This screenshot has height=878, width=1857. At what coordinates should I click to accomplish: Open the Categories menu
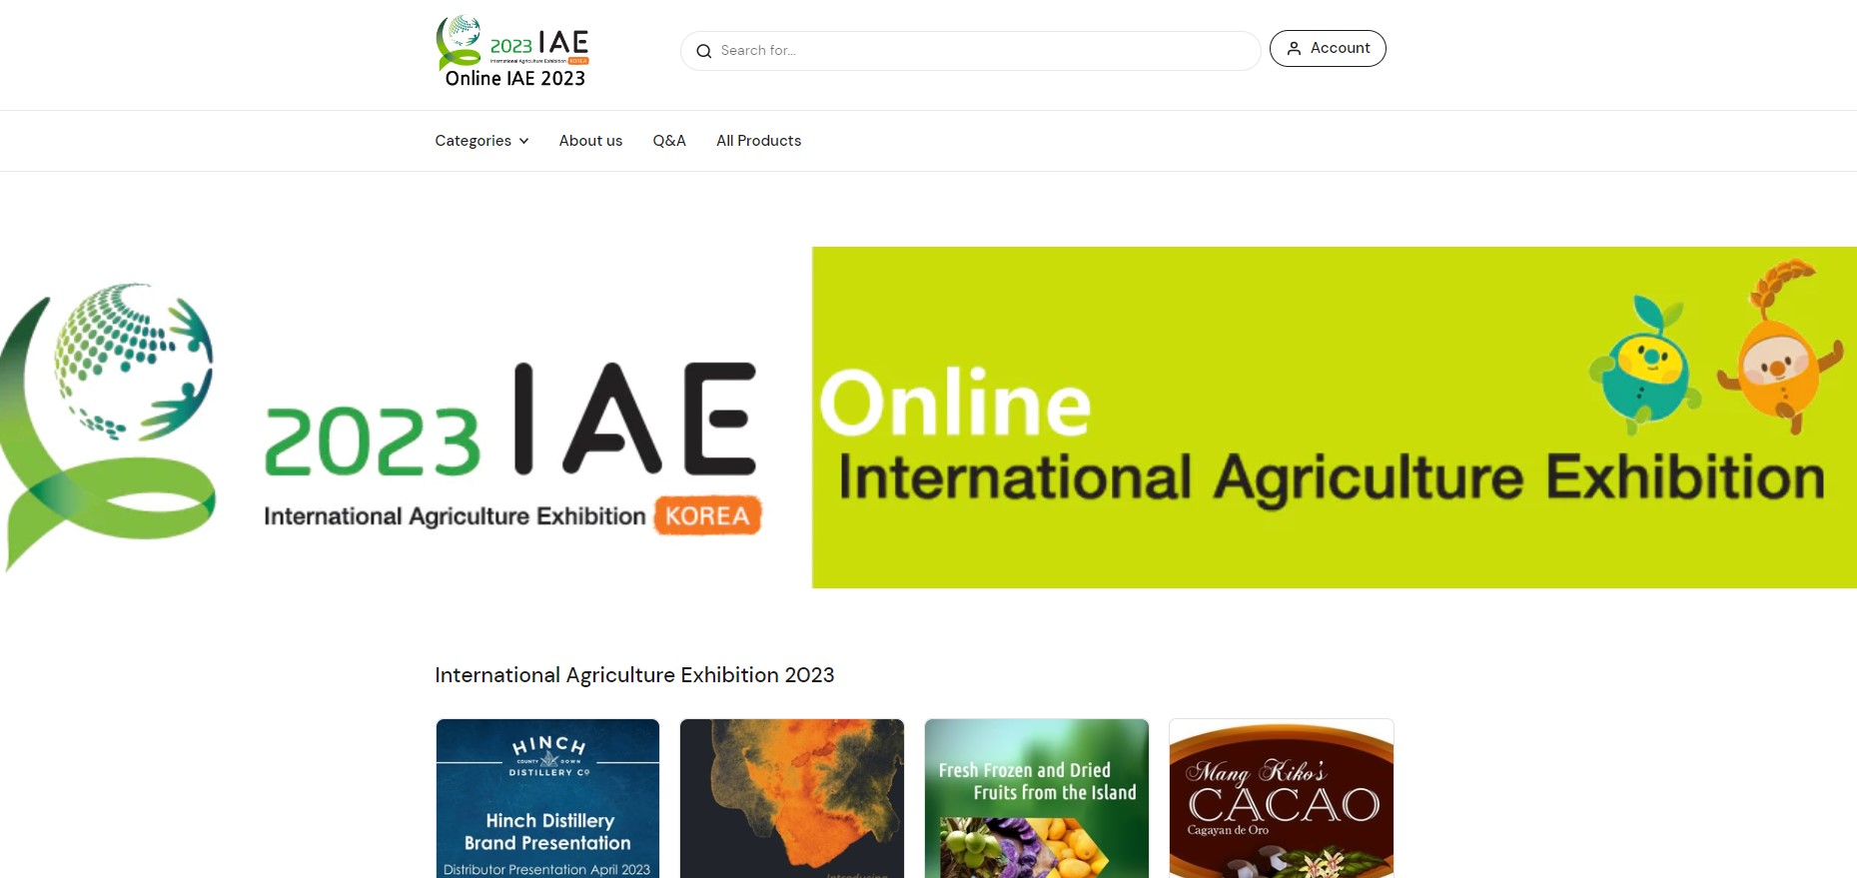pos(472,141)
